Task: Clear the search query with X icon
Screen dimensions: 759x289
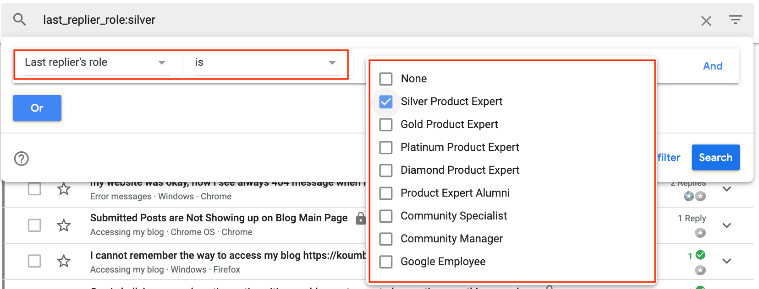Action: click(x=706, y=21)
